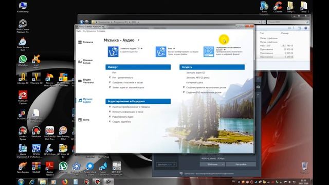This screenshot has width=329, height=185.
Task: Choose Создание проектов музыкальных дисков
Action: click(x=206, y=87)
